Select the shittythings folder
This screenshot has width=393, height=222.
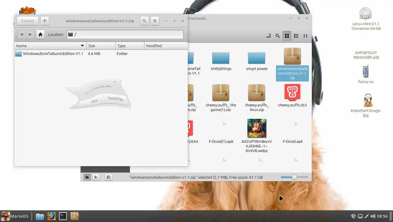(x=221, y=60)
